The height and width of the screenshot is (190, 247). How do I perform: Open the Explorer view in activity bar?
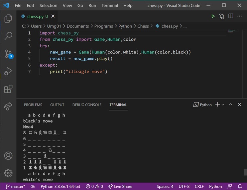pyautogui.click(x=8, y=19)
